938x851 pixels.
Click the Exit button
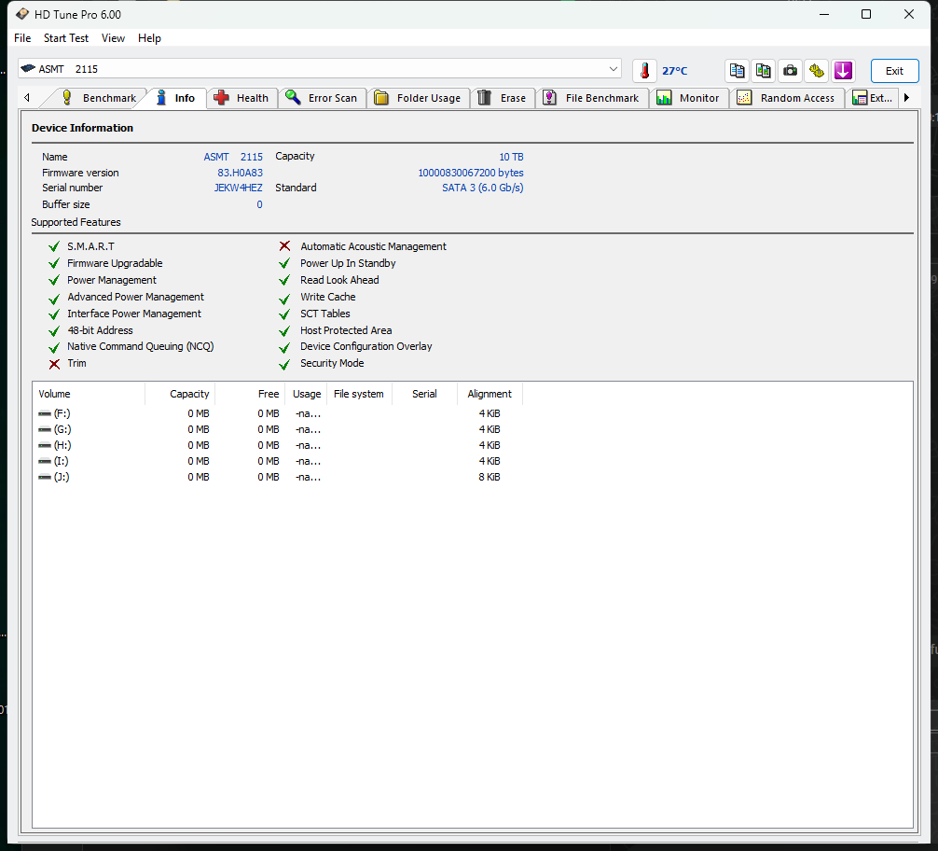point(894,71)
